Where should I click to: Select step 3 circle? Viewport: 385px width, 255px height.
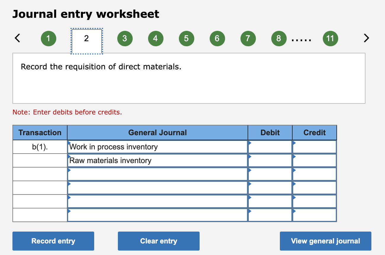point(125,38)
